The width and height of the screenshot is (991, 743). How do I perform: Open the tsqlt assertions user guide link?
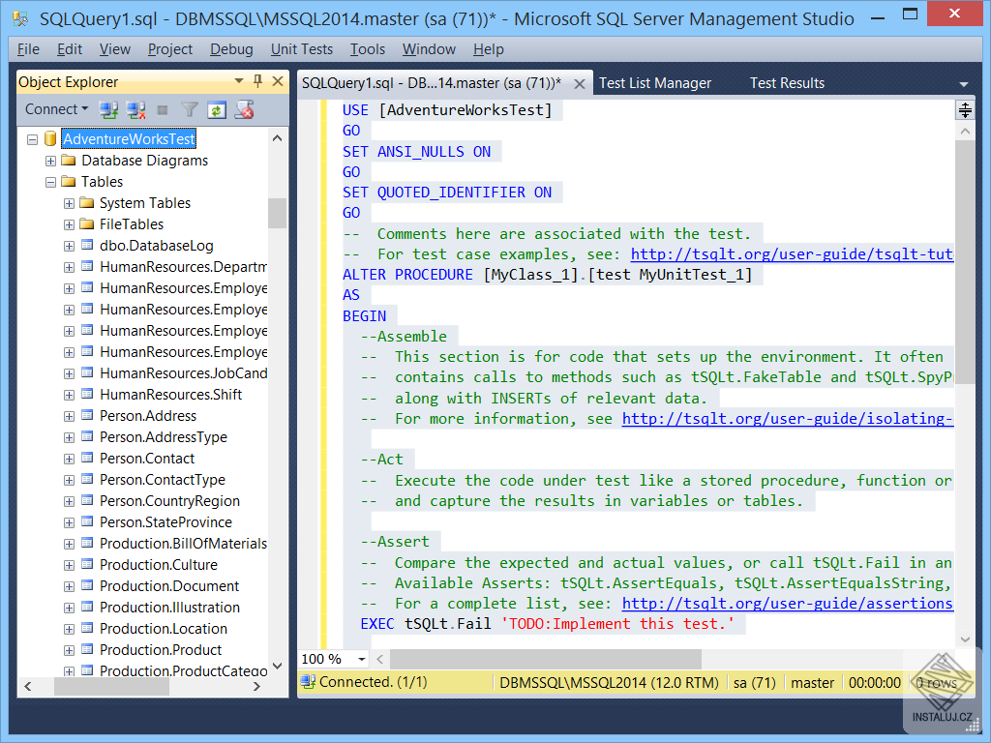[788, 604]
